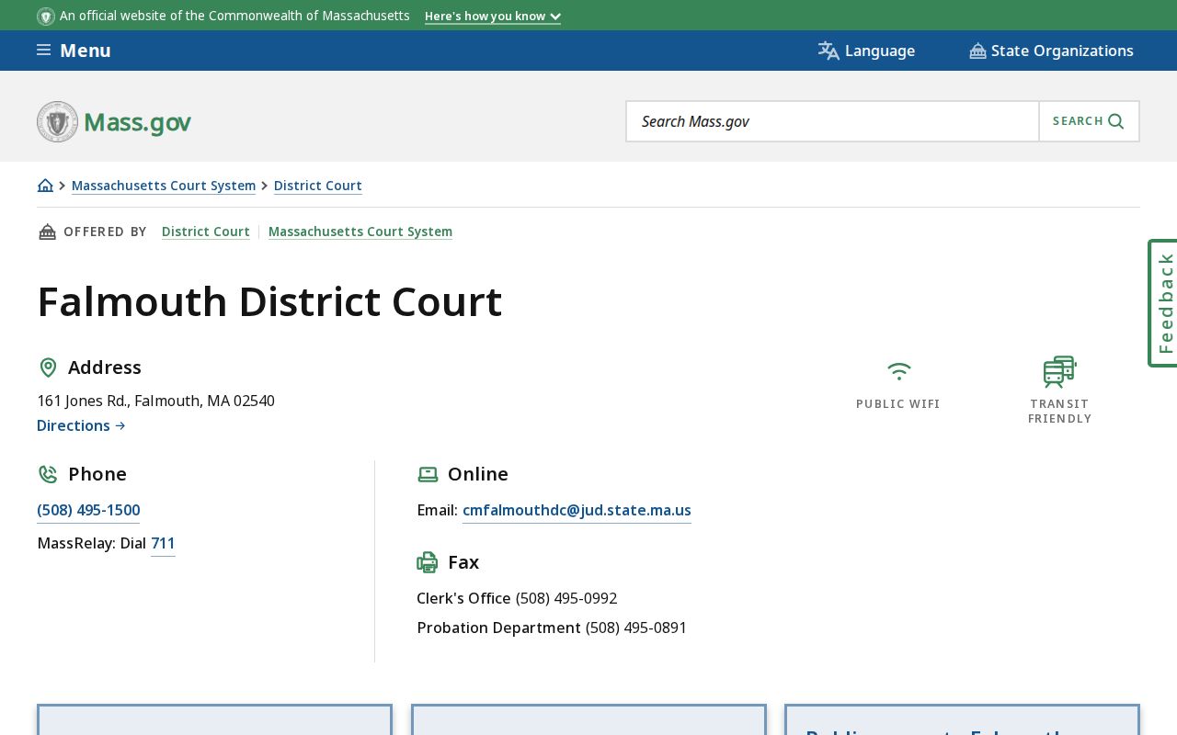Image resolution: width=1177 pixels, height=735 pixels.
Task: Open Directions link
Action: pos(81,425)
